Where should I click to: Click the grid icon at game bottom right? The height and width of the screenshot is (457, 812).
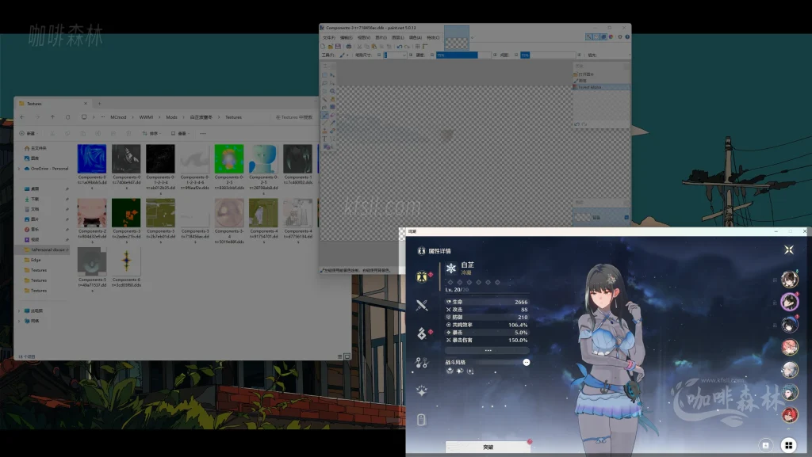coord(788,444)
